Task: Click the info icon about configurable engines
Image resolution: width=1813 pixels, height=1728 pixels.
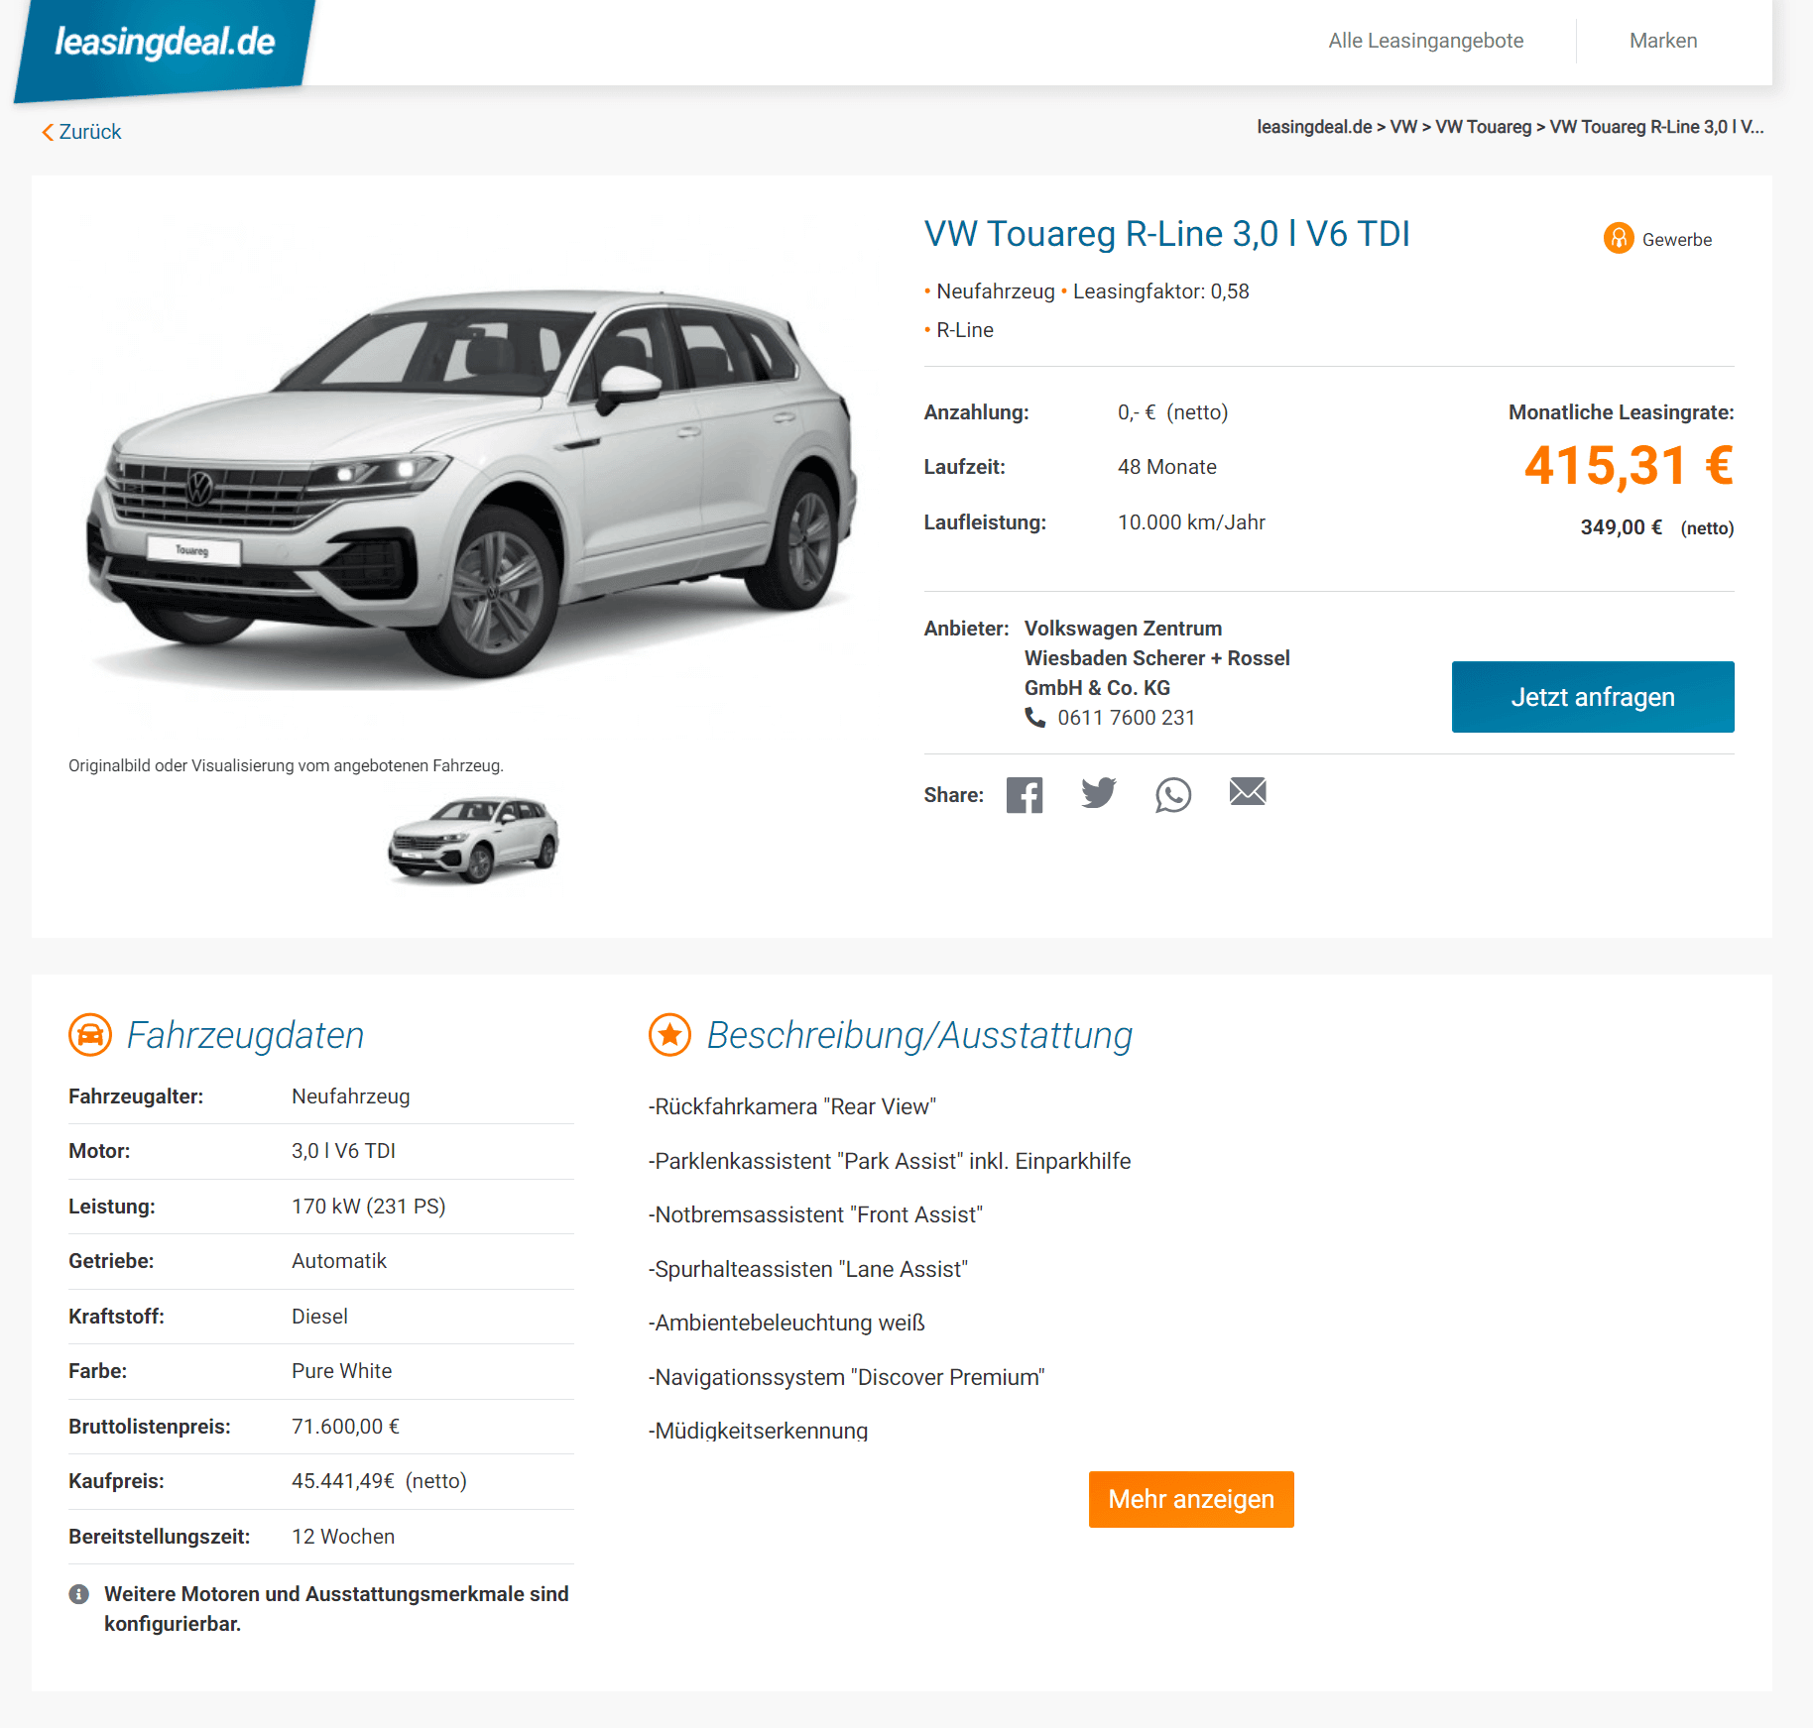Action: [79, 1594]
